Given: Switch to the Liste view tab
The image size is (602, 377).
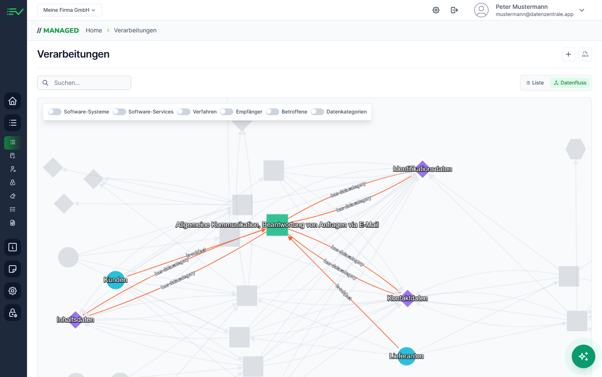Looking at the screenshot, I should [x=534, y=82].
